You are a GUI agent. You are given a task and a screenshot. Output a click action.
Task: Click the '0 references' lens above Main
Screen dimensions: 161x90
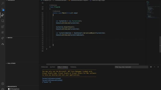coord(56,11)
